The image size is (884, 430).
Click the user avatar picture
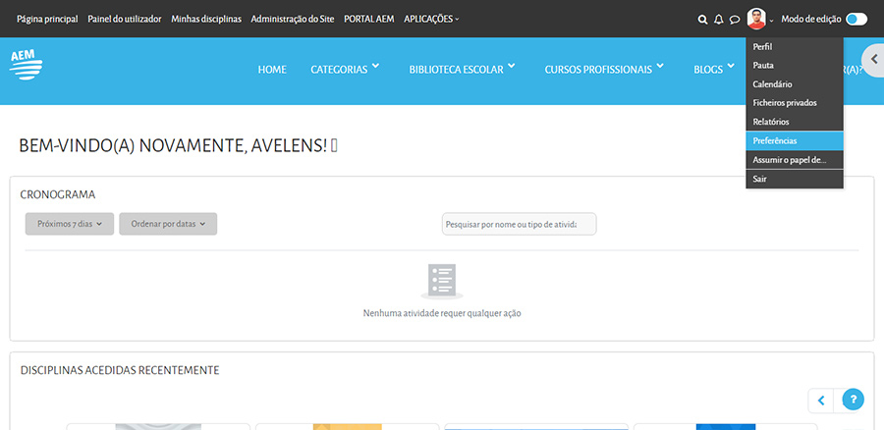(x=756, y=19)
